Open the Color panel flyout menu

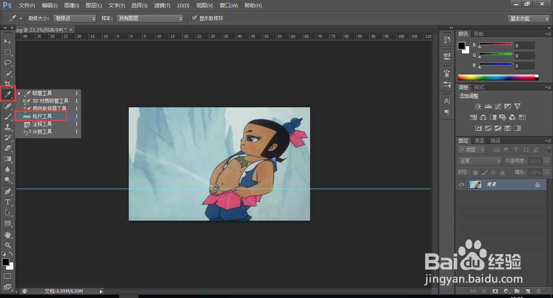[548, 34]
